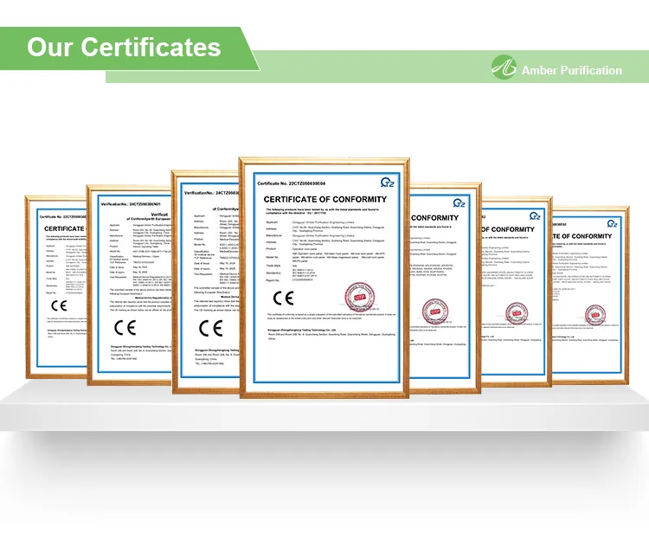Select the leftmost framed certificate

(57, 286)
